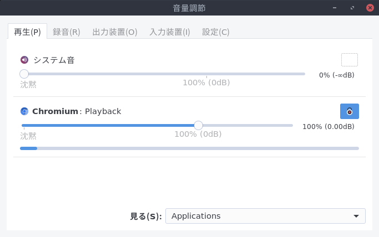Select the 入力装置(I) tab

[170, 32]
